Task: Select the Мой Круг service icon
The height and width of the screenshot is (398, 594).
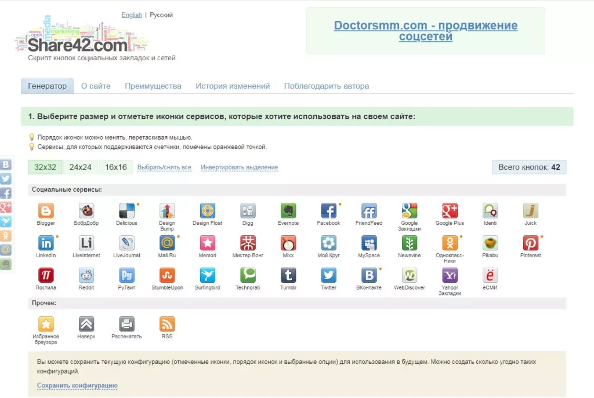Action: (328, 243)
